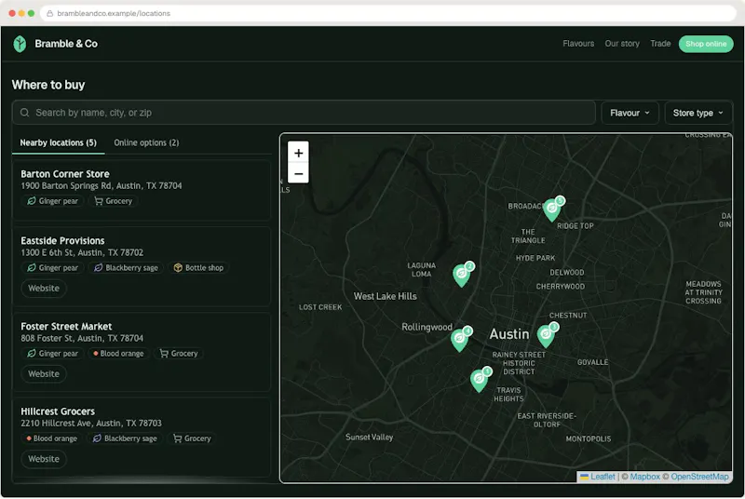Click Ginger pear tag on Foster Street Market
This screenshot has width=745, height=499.
tap(53, 353)
